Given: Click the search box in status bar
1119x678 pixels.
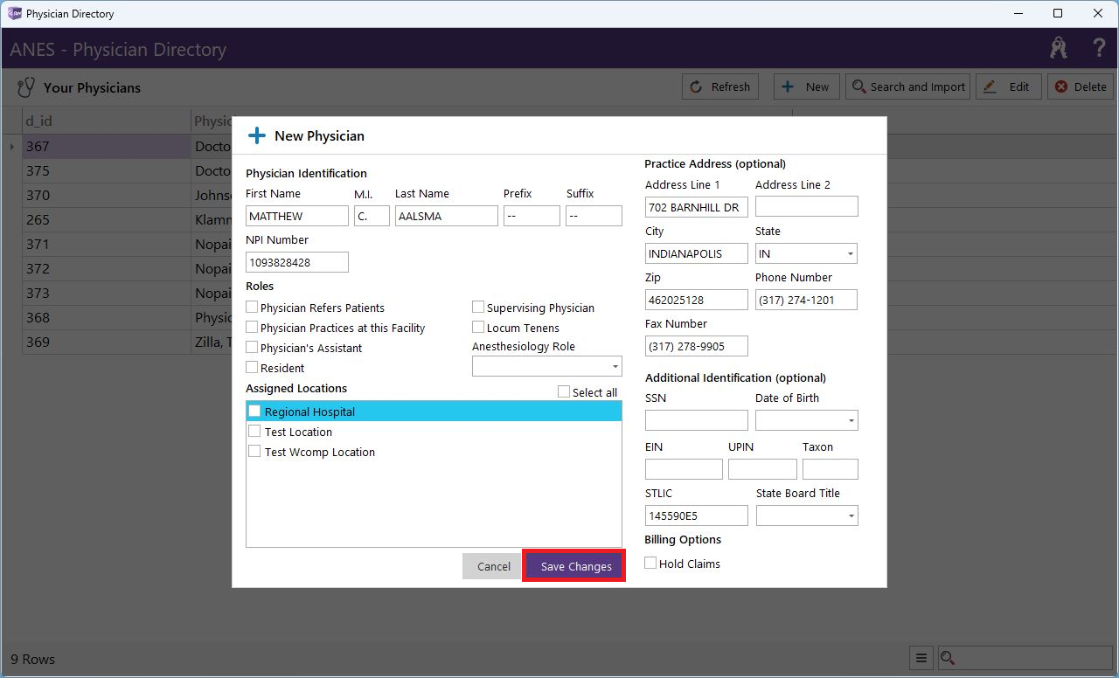Looking at the screenshot, I should click(x=1025, y=659).
